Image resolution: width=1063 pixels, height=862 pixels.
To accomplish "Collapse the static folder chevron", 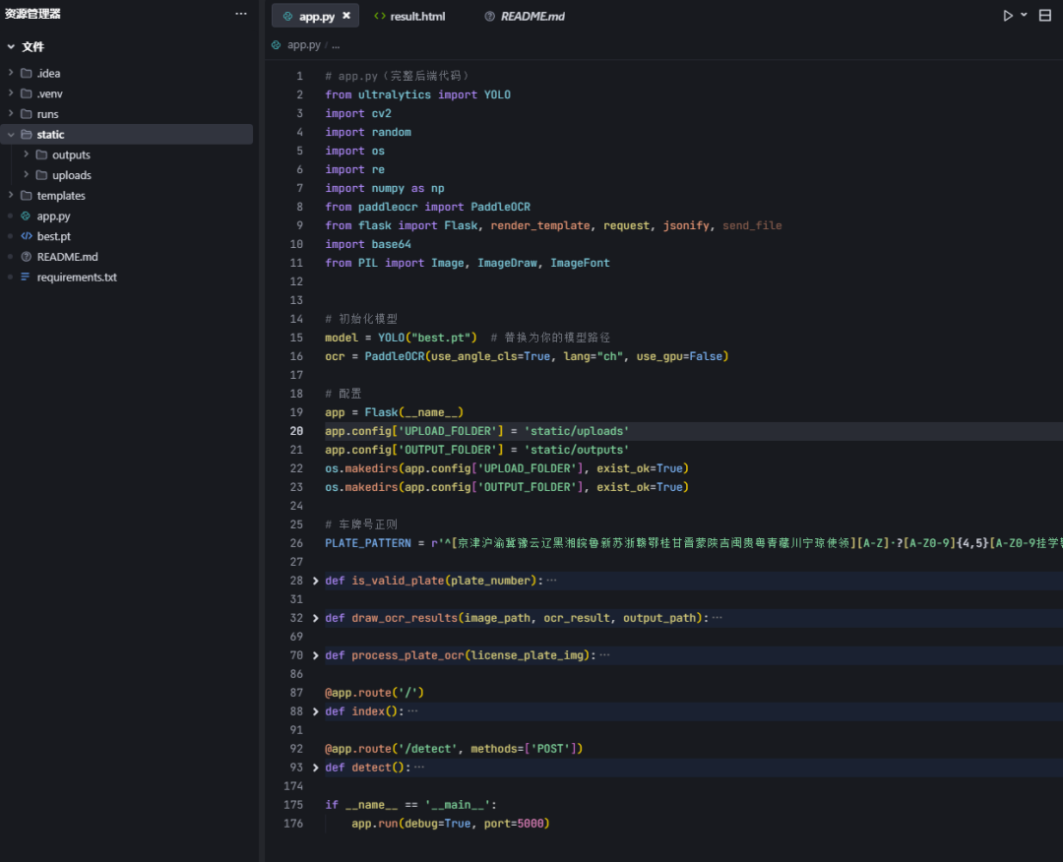I will pyautogui.click(x=11, y=134).
